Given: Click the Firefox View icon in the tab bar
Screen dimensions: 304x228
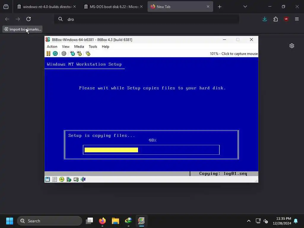Looking at the screenshot, I should click(x=6, y=7).
